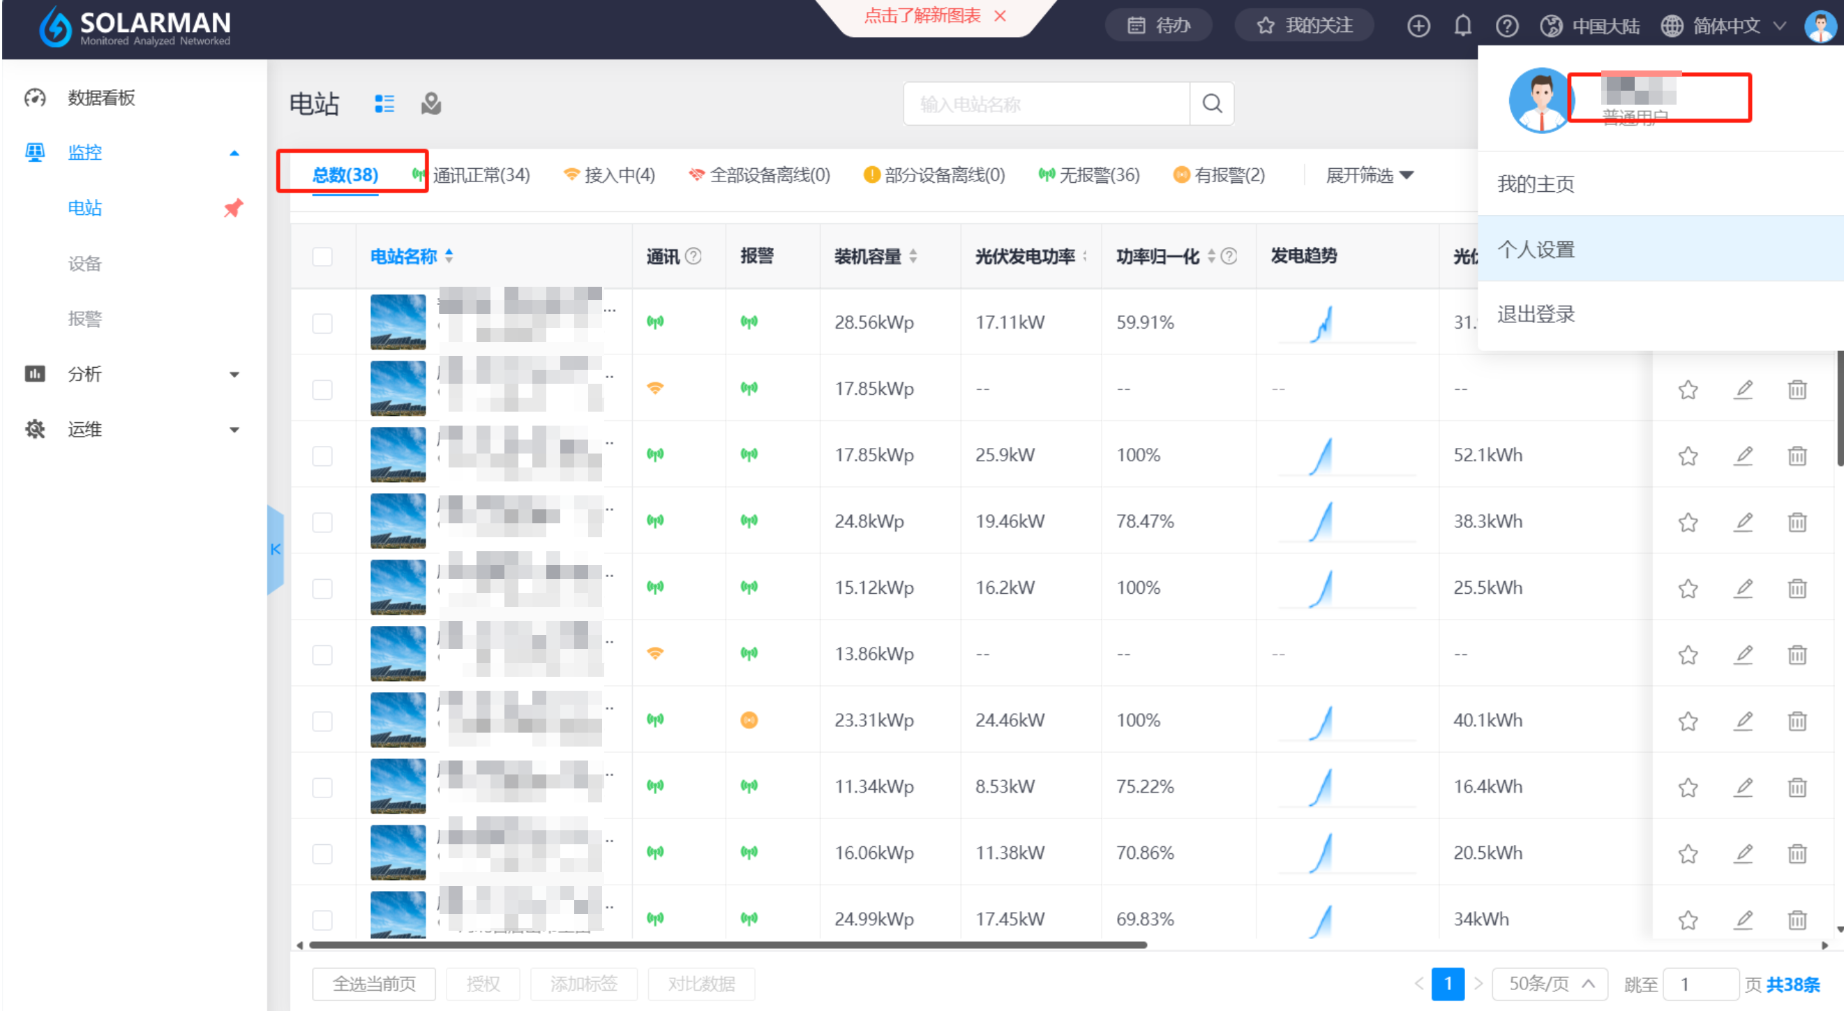Click the add plus circle icon
The height and width of the screenshot is (1011, 1844).
point(1418,26)
